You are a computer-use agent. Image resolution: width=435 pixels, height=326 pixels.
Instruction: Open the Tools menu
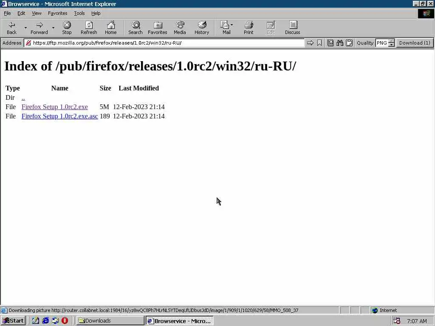79,13
